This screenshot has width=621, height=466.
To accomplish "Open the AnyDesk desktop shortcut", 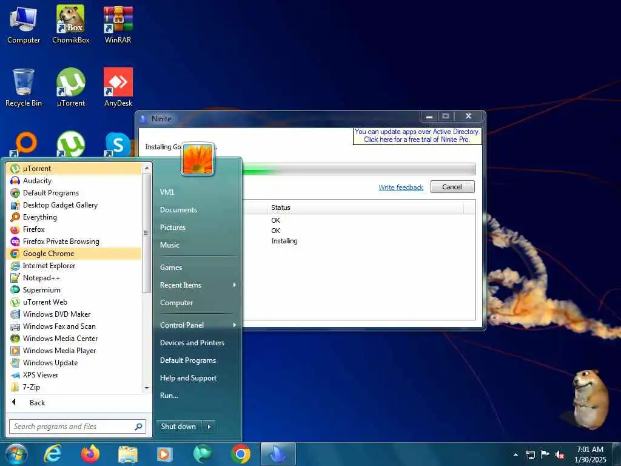I will pyautogui.click(x=118, y=87).
